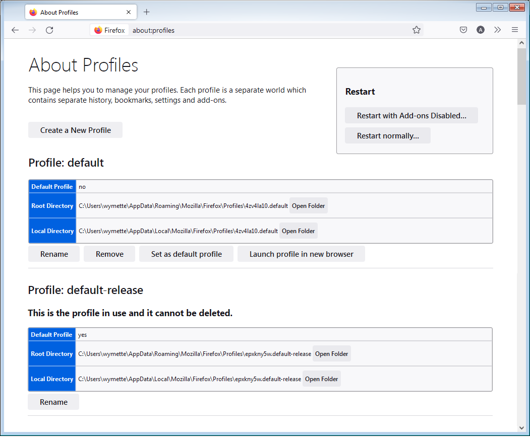Click the 'yes' Default Profile value
This screenshot has height=439, width=530.
coord(83,335)
